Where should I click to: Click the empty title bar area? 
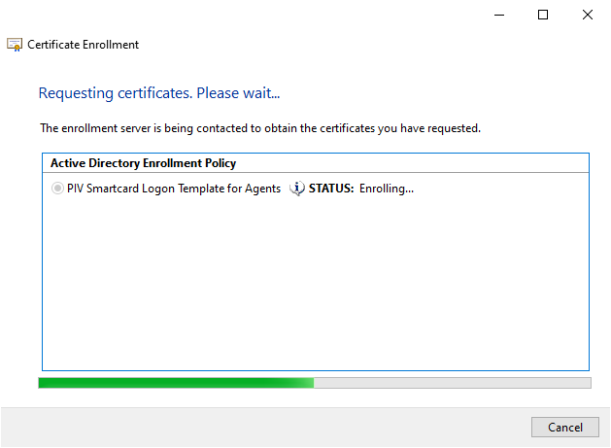coord(243,15)
